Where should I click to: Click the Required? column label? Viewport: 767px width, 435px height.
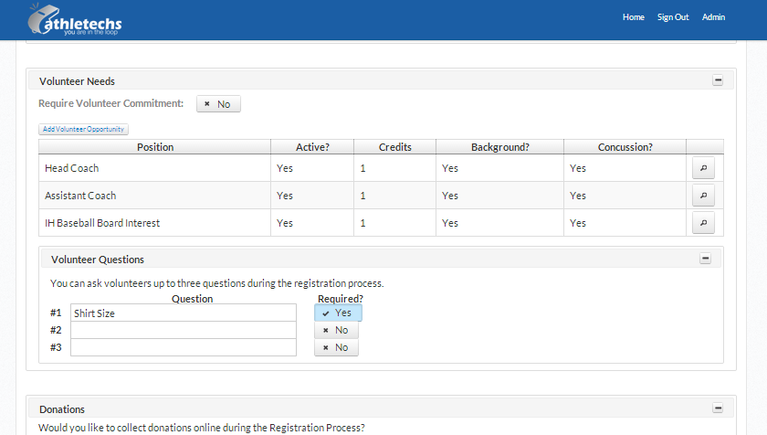[341, 299]
